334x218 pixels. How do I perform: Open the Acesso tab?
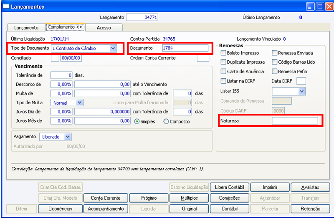[x=104, y=28]
